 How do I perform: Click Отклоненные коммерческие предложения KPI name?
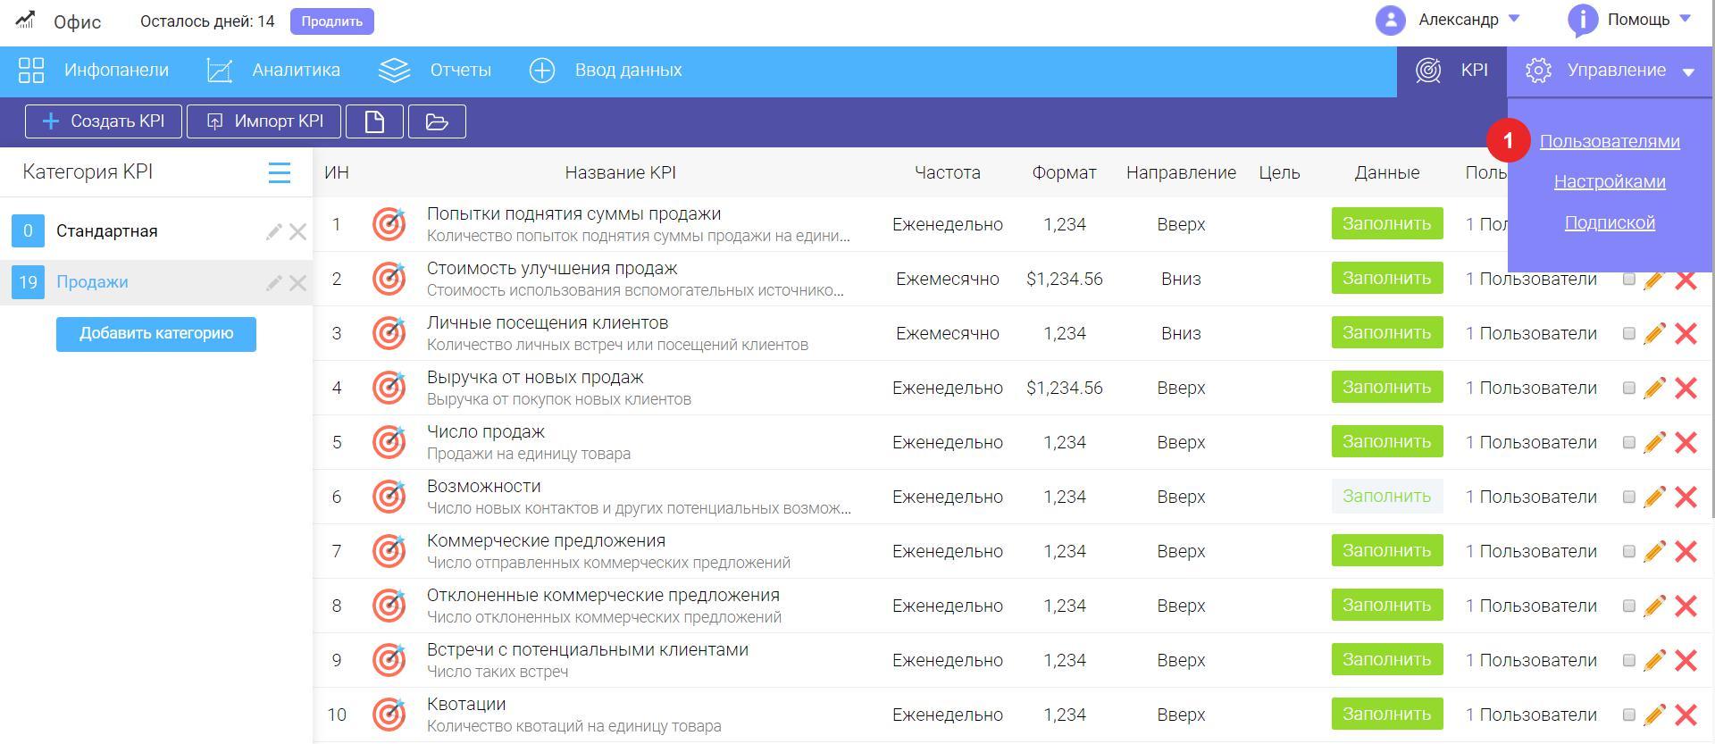coord(603,596)
